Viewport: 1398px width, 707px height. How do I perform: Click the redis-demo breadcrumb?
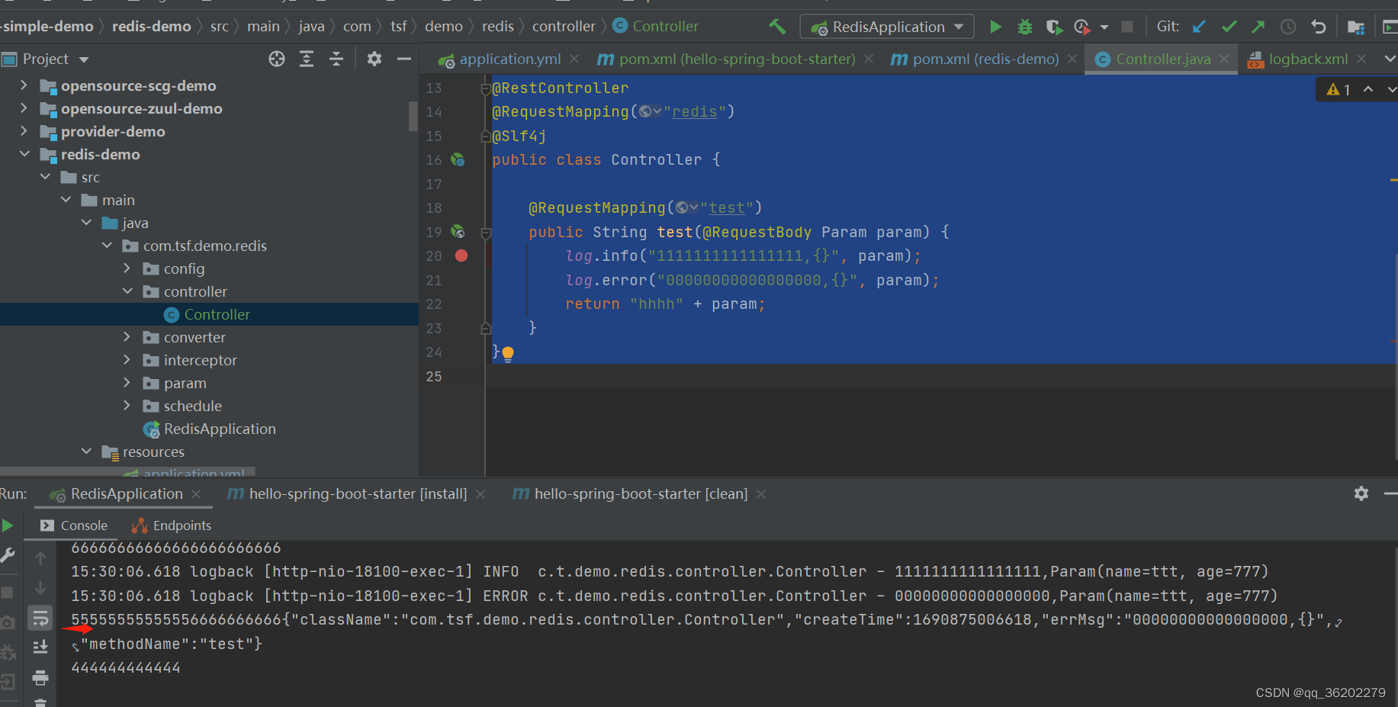click(x=152, y=27)
